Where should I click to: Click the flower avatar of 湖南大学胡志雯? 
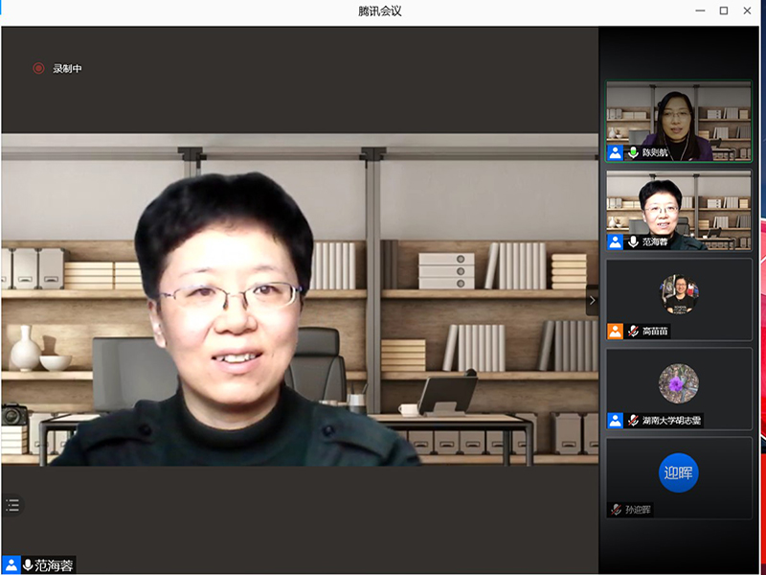click(679, 383)
